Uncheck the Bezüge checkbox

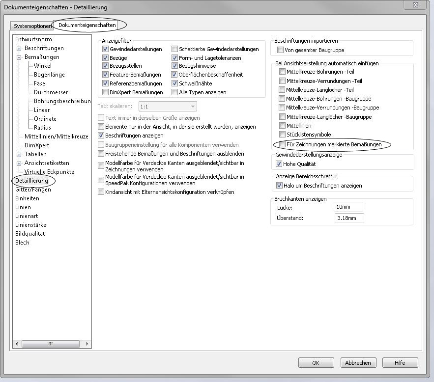coord(105,58)
